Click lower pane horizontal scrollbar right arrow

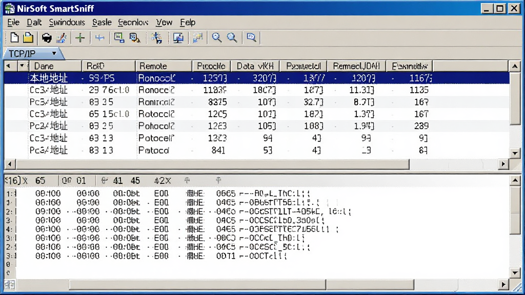503,285
